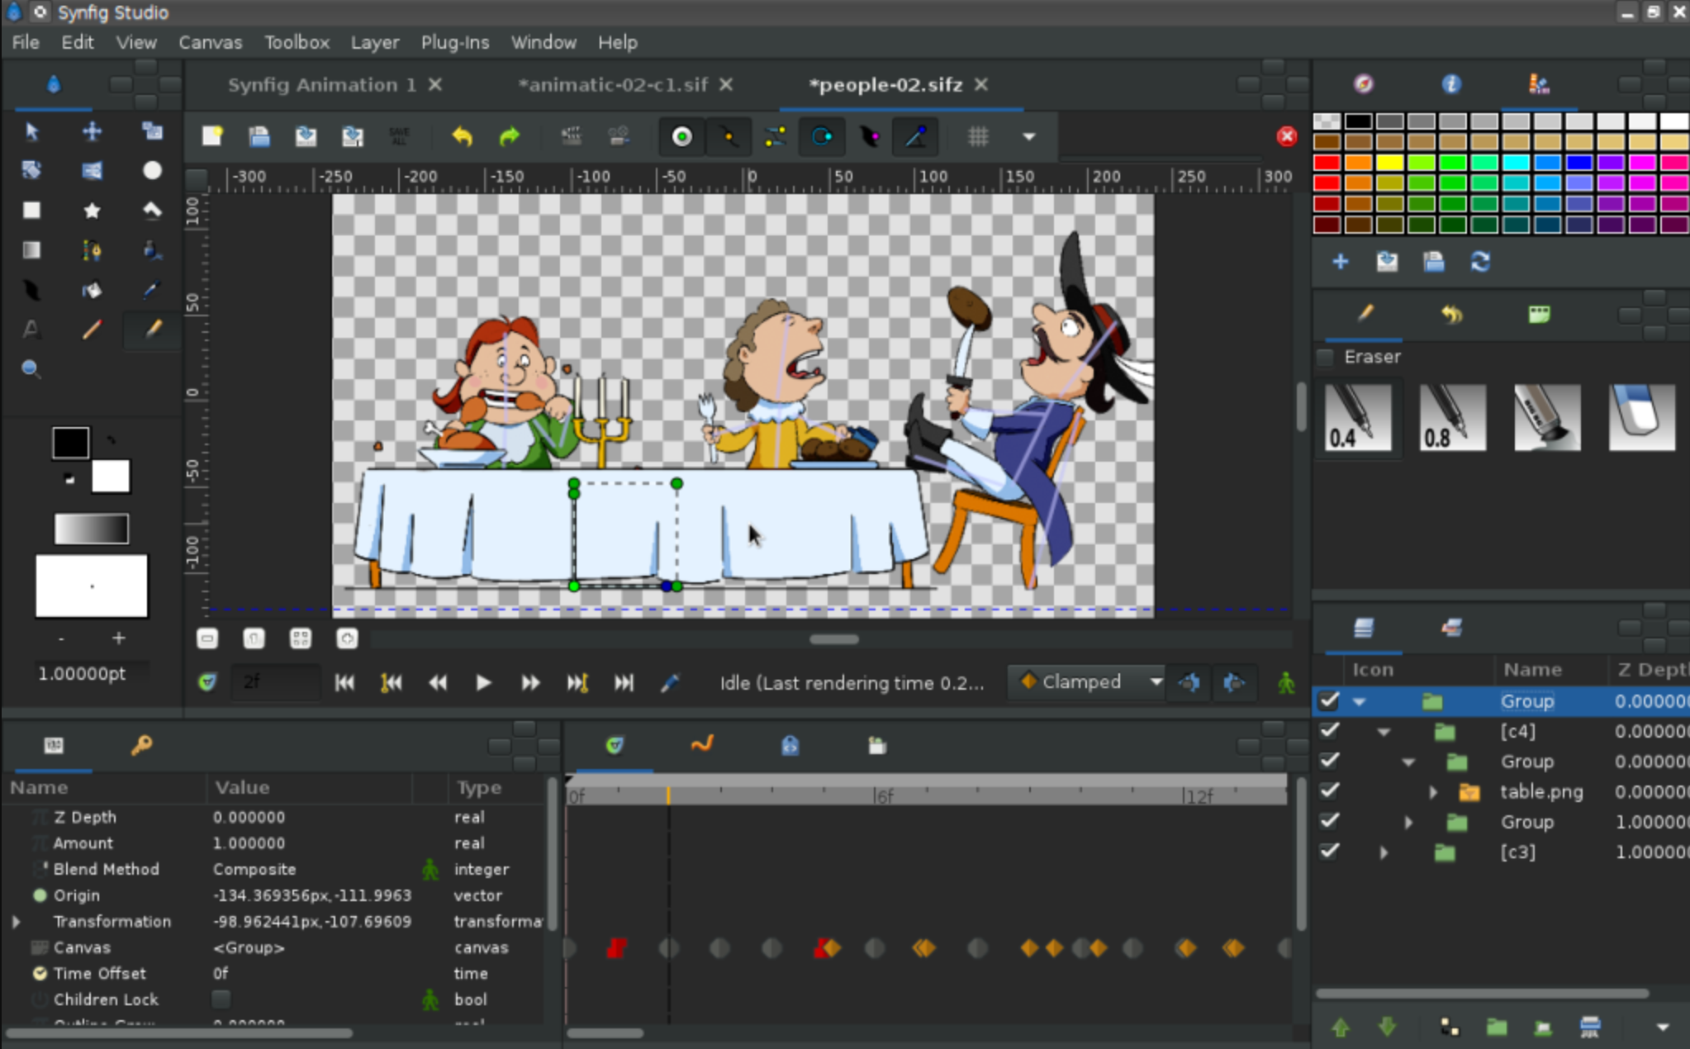This screenshot has width=1690, height=1049.
Task: Hide the table.png layer
Action: pos(1329,790)
